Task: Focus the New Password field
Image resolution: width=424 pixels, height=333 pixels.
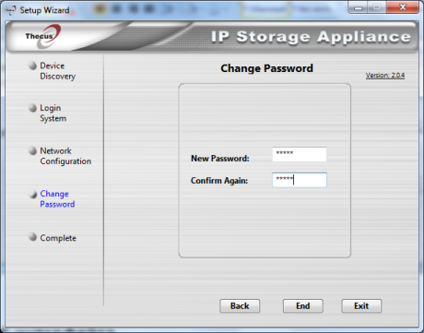Action: pyautogui.click(x=300, y=154)
